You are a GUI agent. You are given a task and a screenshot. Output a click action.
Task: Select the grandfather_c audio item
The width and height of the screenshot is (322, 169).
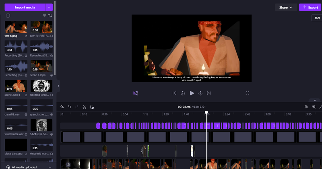pos(41,105)
